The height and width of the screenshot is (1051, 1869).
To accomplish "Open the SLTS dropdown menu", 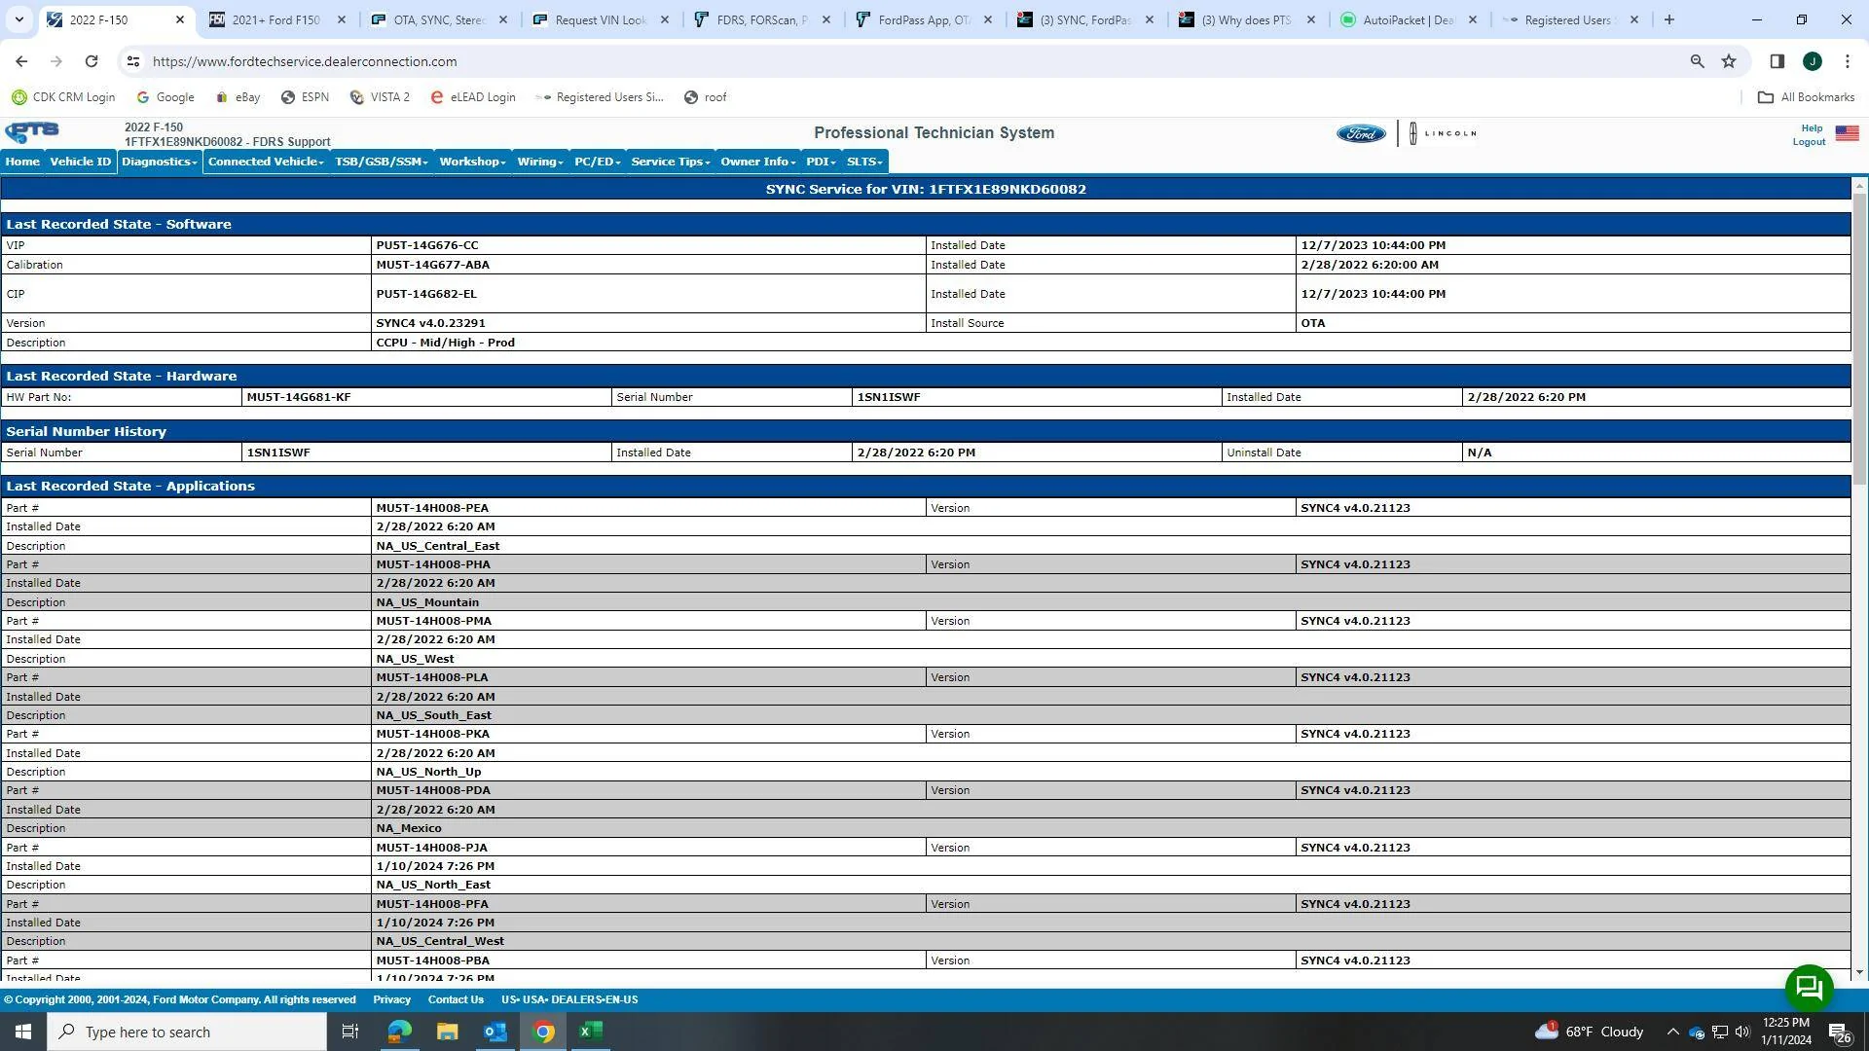I will point(864,162).
